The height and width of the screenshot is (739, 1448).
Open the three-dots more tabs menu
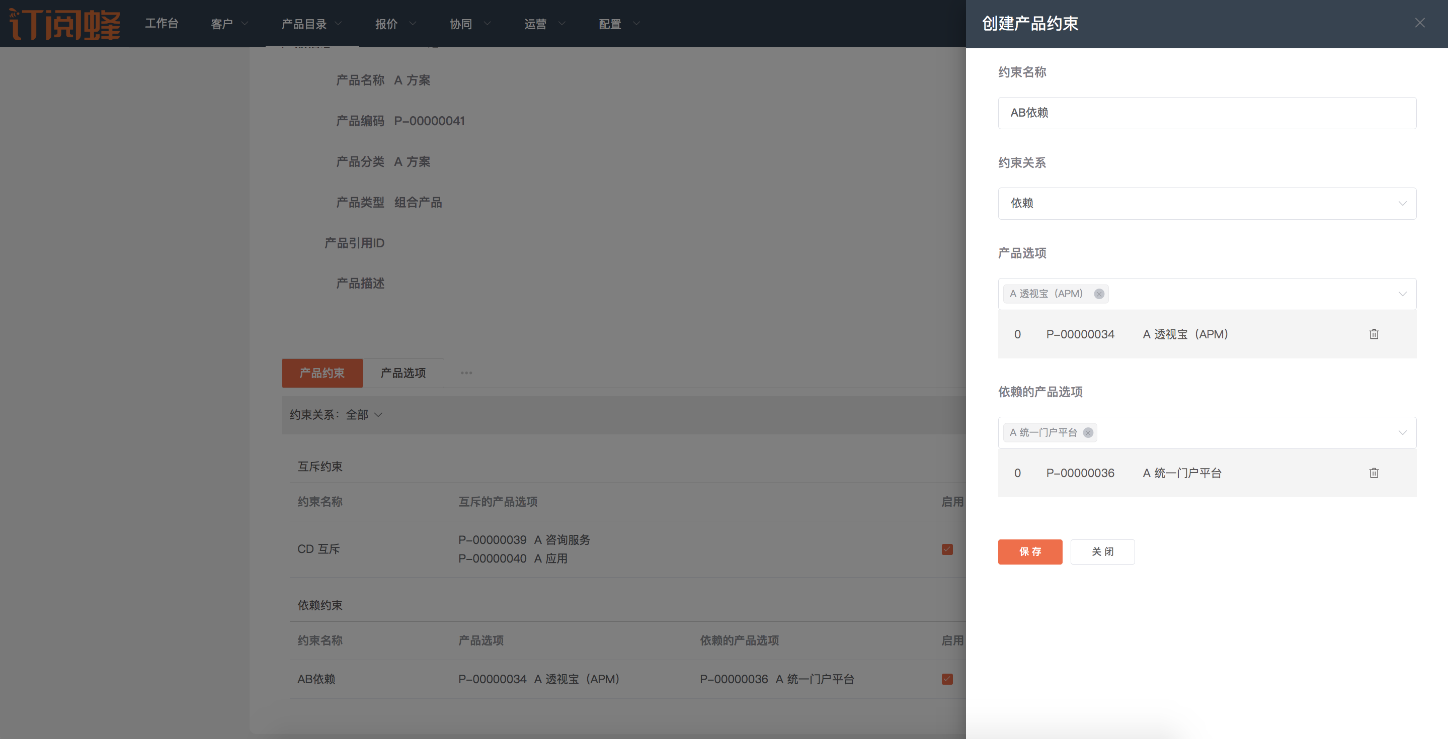pyautogui.click(x=466, y=373)
